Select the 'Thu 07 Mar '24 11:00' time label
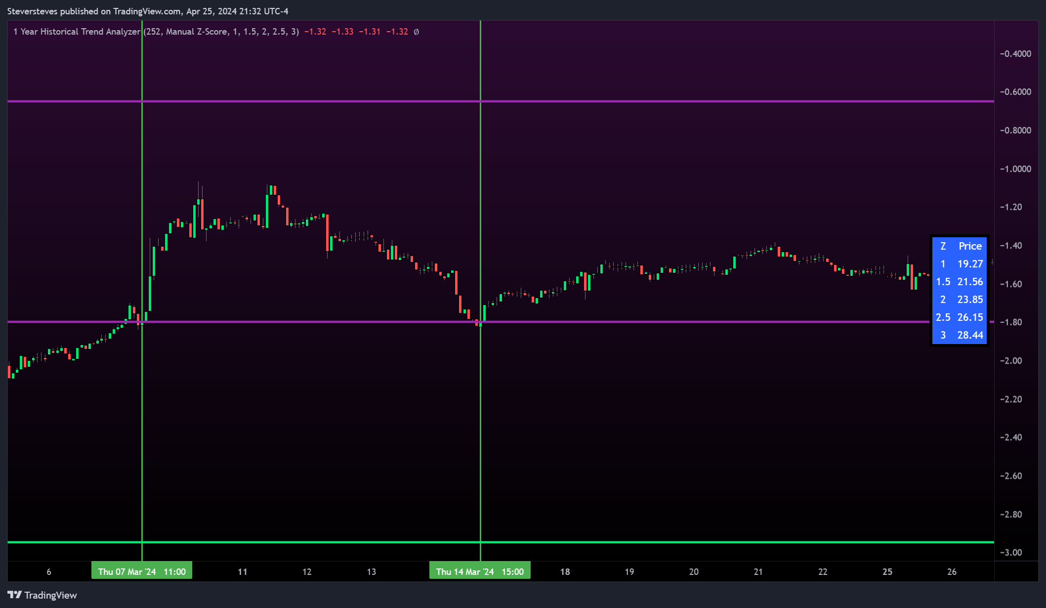This screenshot has height=608, width=1046. (x=142, y=571)
